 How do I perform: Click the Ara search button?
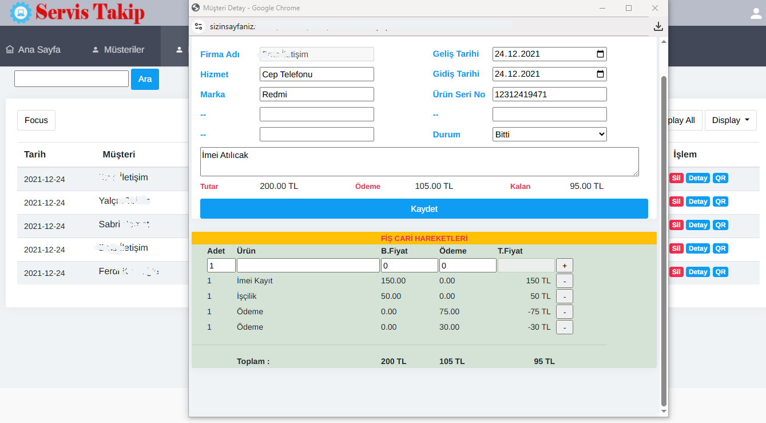[x=145, y=79]
